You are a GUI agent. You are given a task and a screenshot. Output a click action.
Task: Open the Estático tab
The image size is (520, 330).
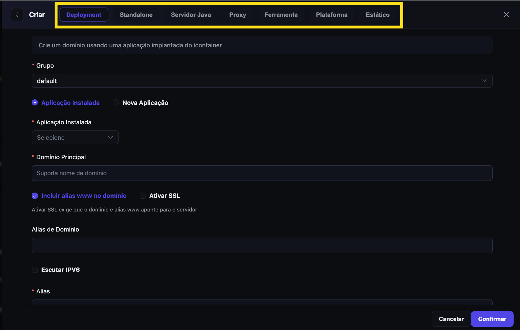click(378, 15)
